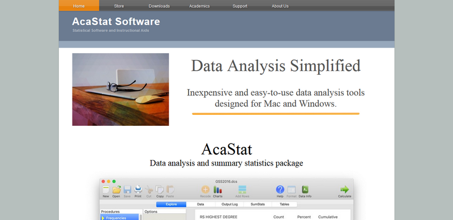Switch to the Output Log tab
The width and height of the screenshot is (453, 220).
point(230,204)
